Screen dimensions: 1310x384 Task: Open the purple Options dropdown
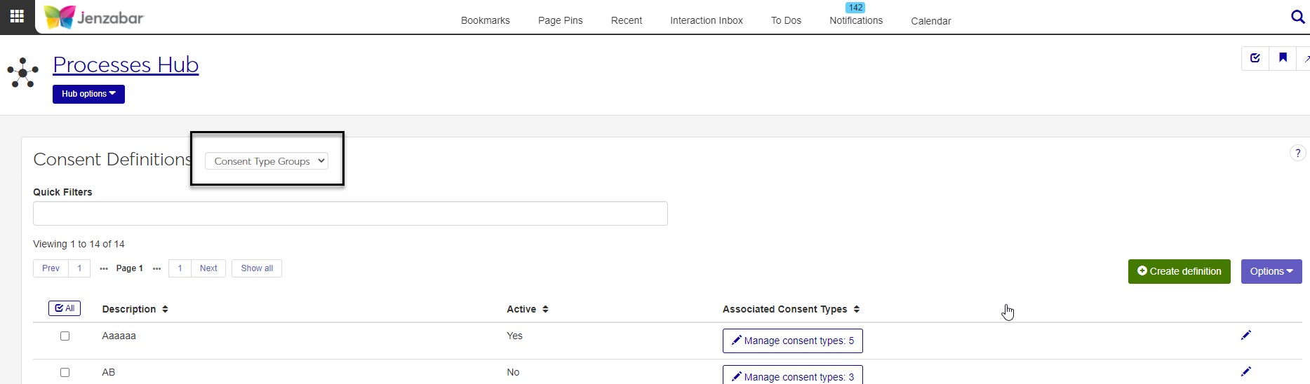click(1271, 272)
